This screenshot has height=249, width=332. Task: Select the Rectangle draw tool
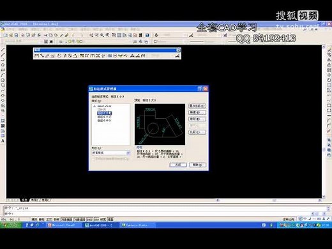click(x=3, y=70)
